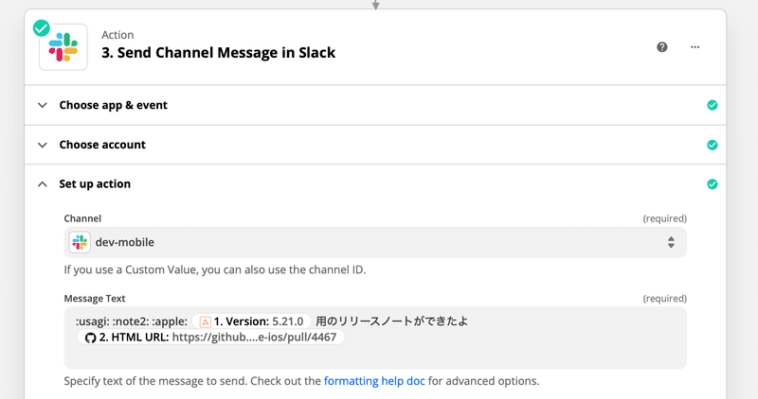Click the arrow connector above the action card
Image resolution: width=758 pixels, height=399 pixels.
(x=375, y=5)
